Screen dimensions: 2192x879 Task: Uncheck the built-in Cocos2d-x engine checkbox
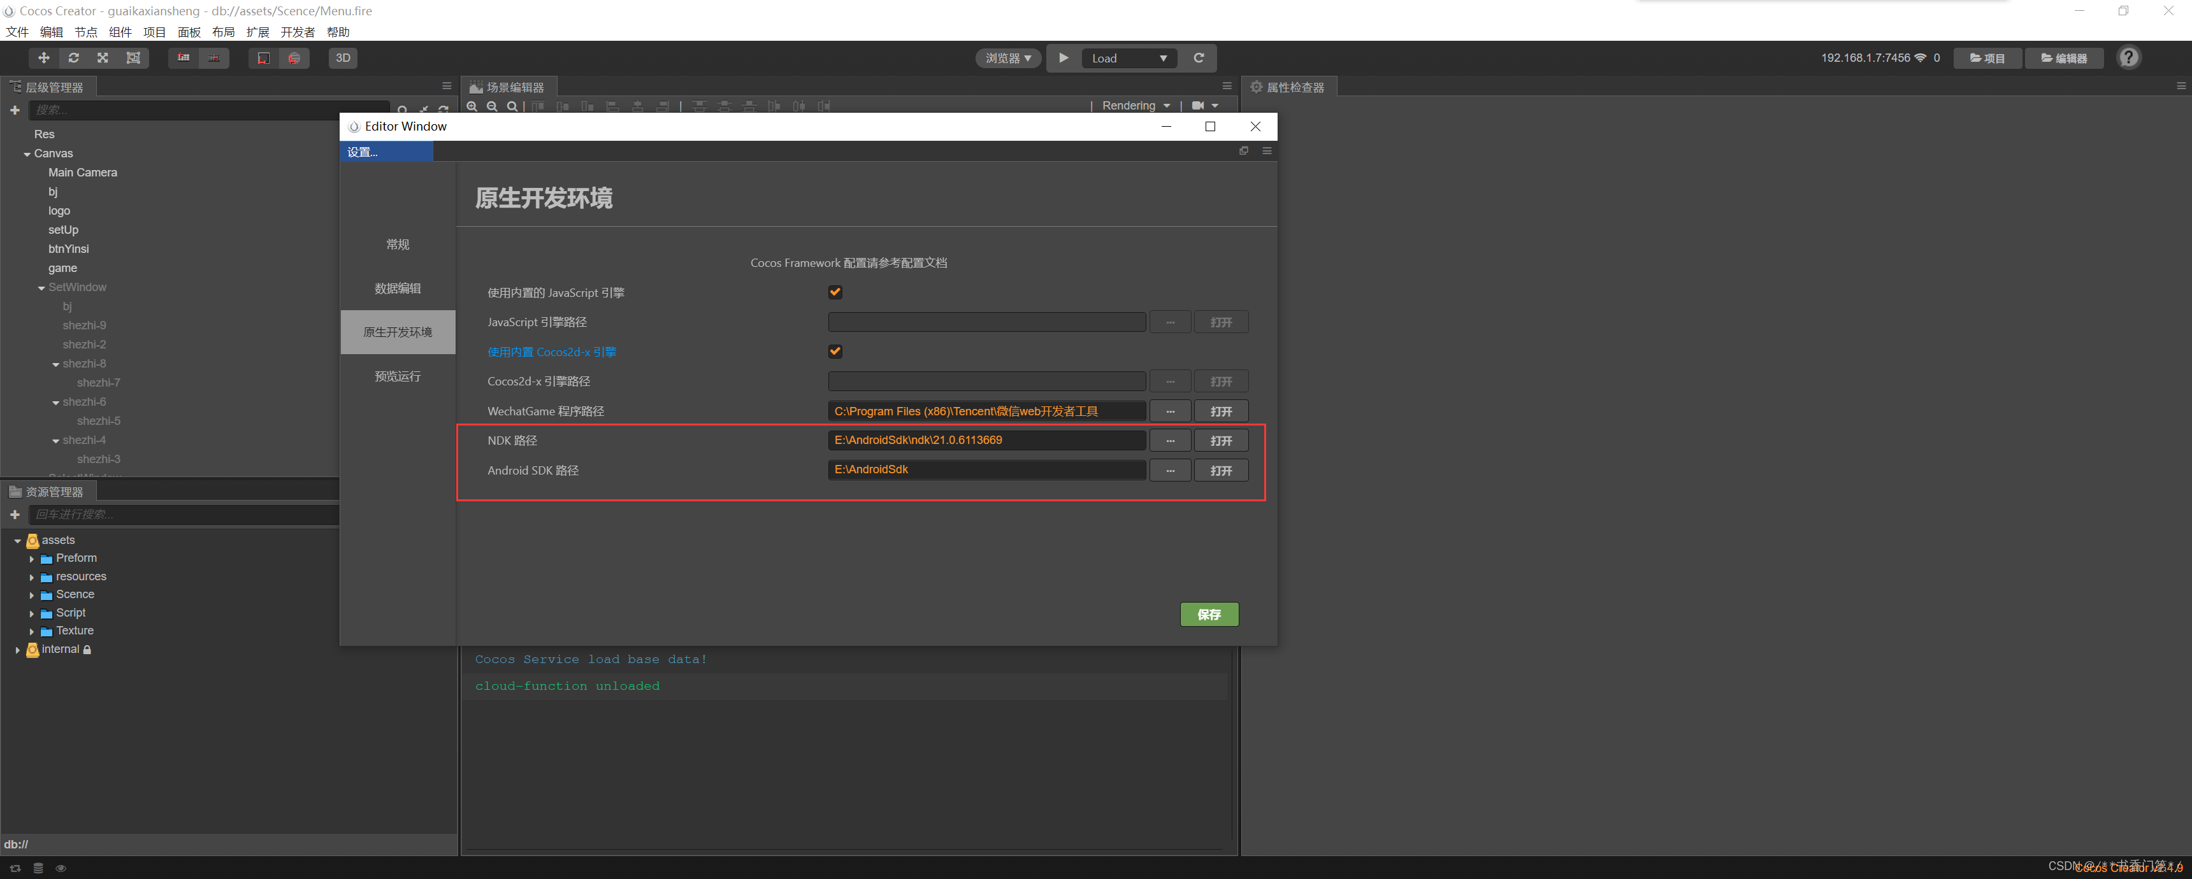[835, 352]
